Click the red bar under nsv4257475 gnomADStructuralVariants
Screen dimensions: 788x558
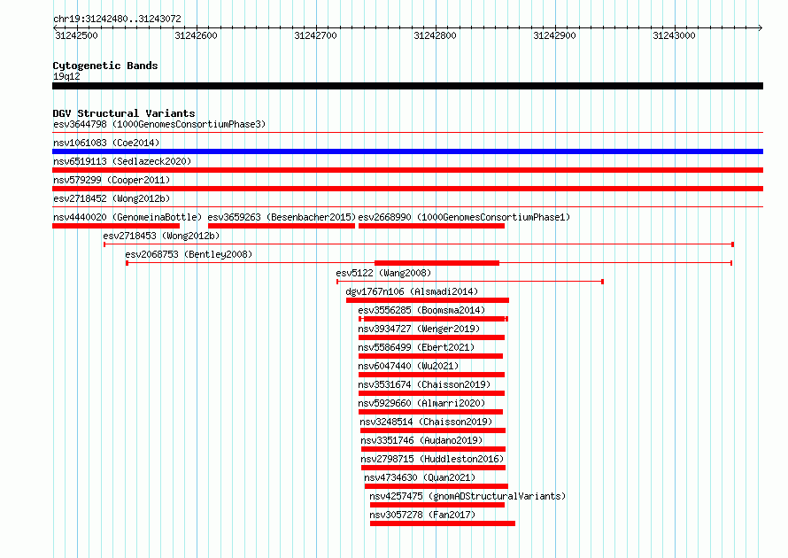[x=437, y=505]
